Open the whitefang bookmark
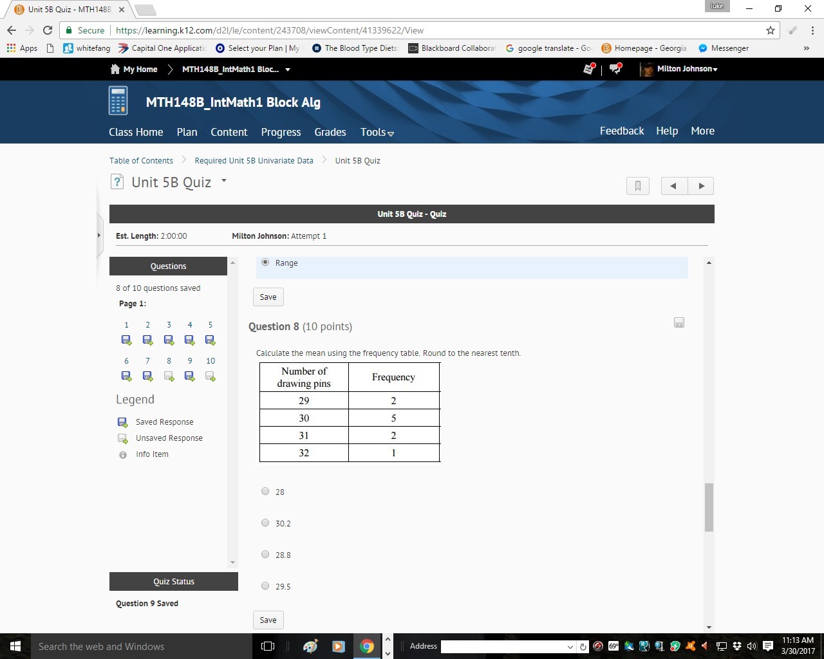 (x=87, y=48)
